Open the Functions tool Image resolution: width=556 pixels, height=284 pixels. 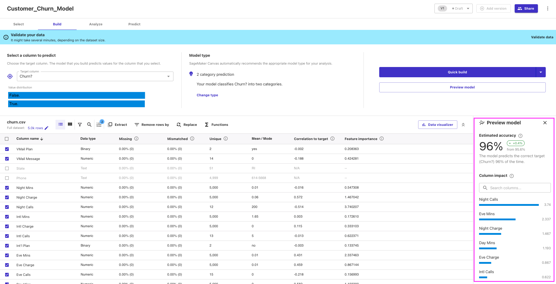(207, 124)
